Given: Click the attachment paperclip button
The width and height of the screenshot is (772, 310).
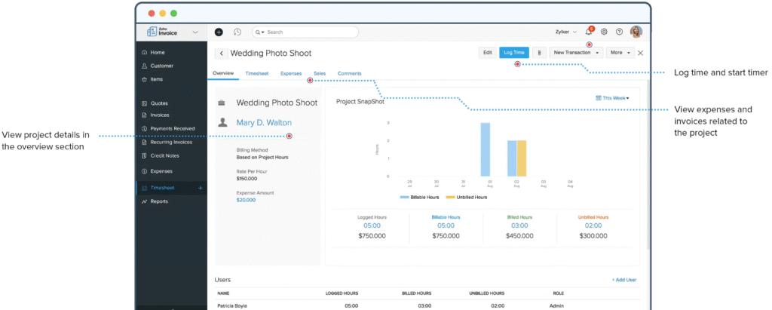Looking at the screenshot, I should tap(540, 53).
